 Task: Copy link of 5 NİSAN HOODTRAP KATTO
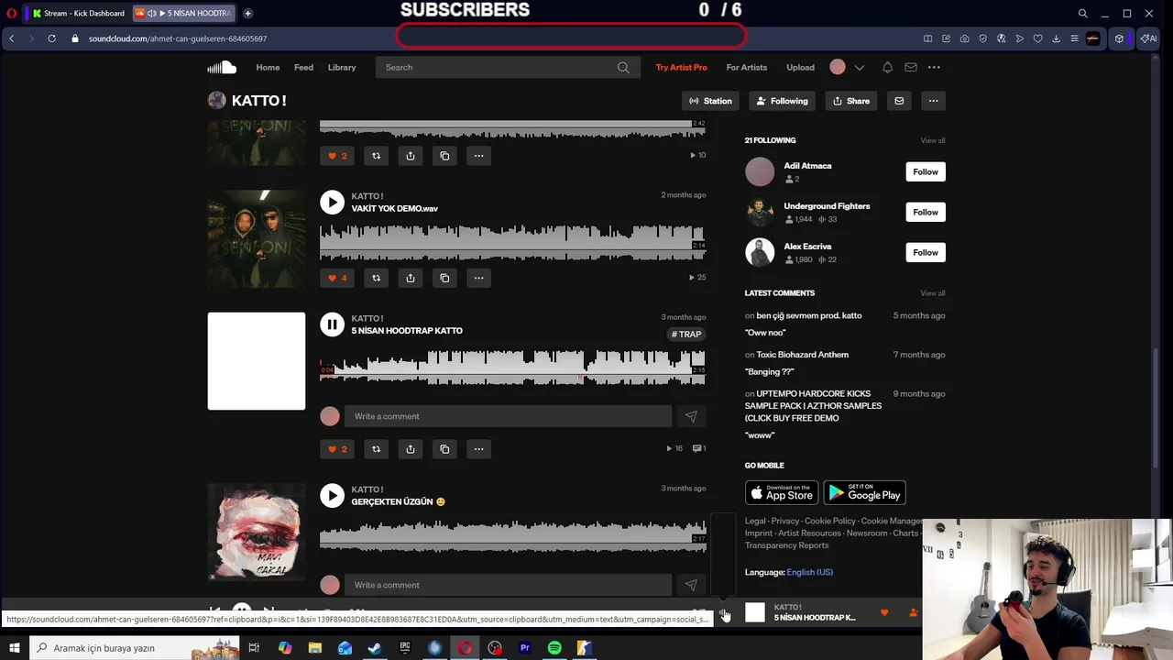444,449
